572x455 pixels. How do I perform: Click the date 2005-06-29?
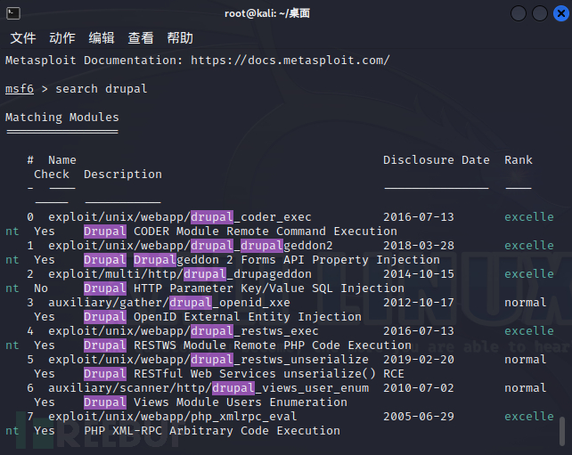click(x=419, y=416)
